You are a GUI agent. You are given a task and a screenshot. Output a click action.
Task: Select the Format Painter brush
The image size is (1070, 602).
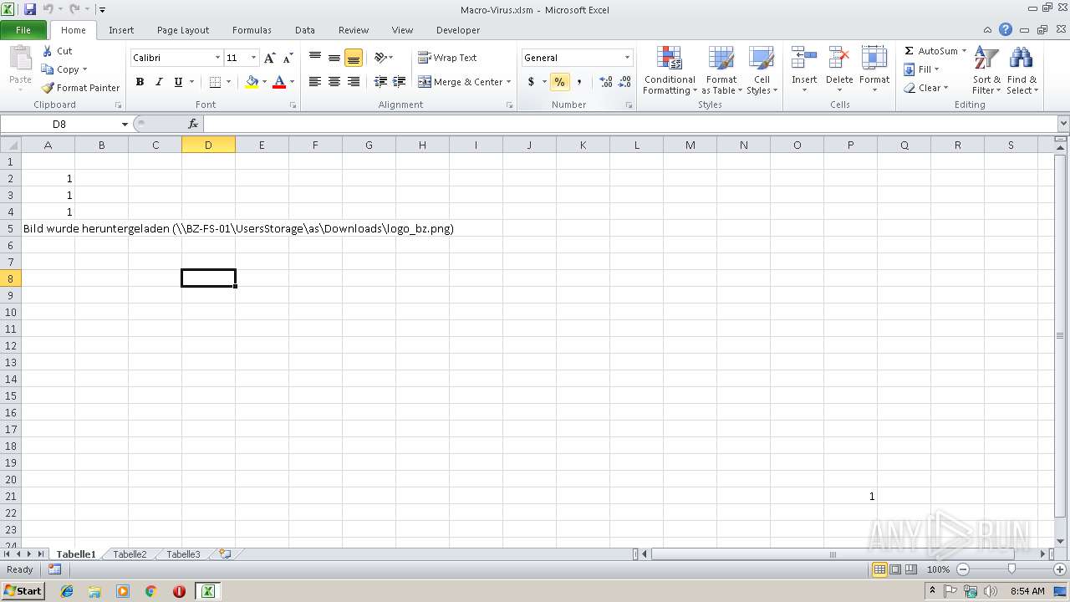coord(48,88)
